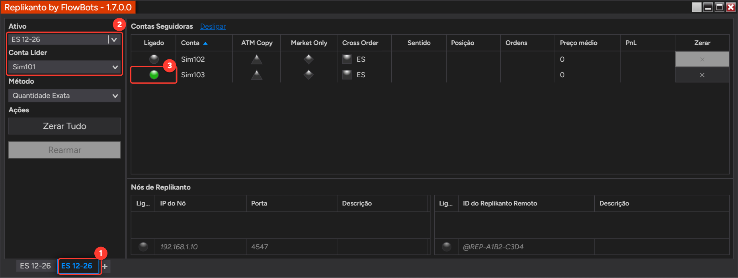Screen dimensions: 738x278
Task: Click the Zerar X button for Sim102
Action: [x=702, y=59]
